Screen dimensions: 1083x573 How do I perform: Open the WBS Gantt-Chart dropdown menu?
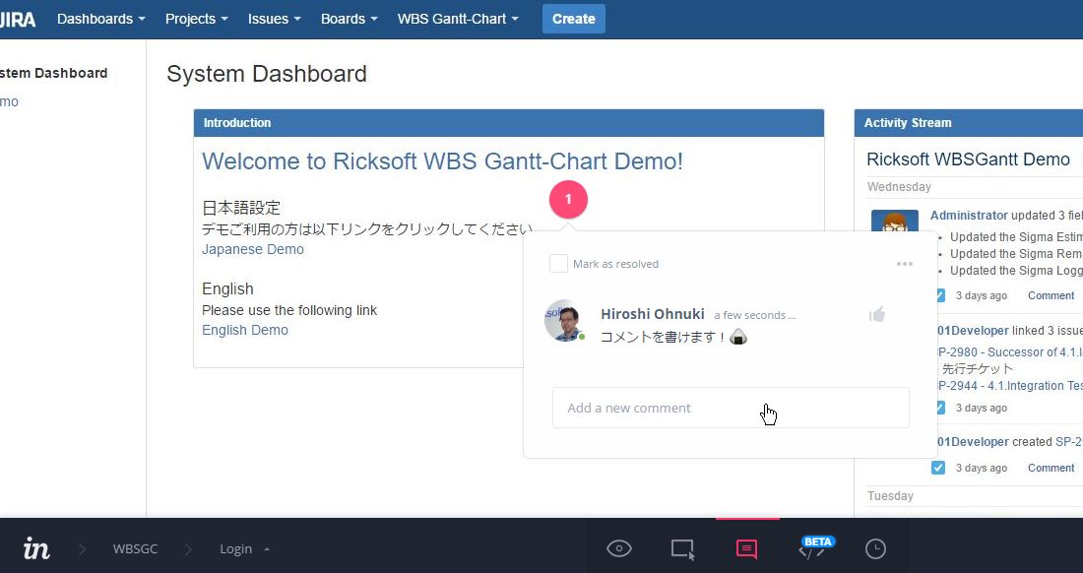[x=458, y=19]
